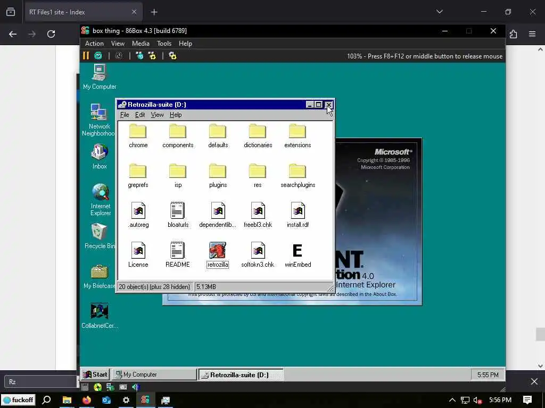Click Retrozilla-suite (D:) taskbar button

[x=241, y=375]
